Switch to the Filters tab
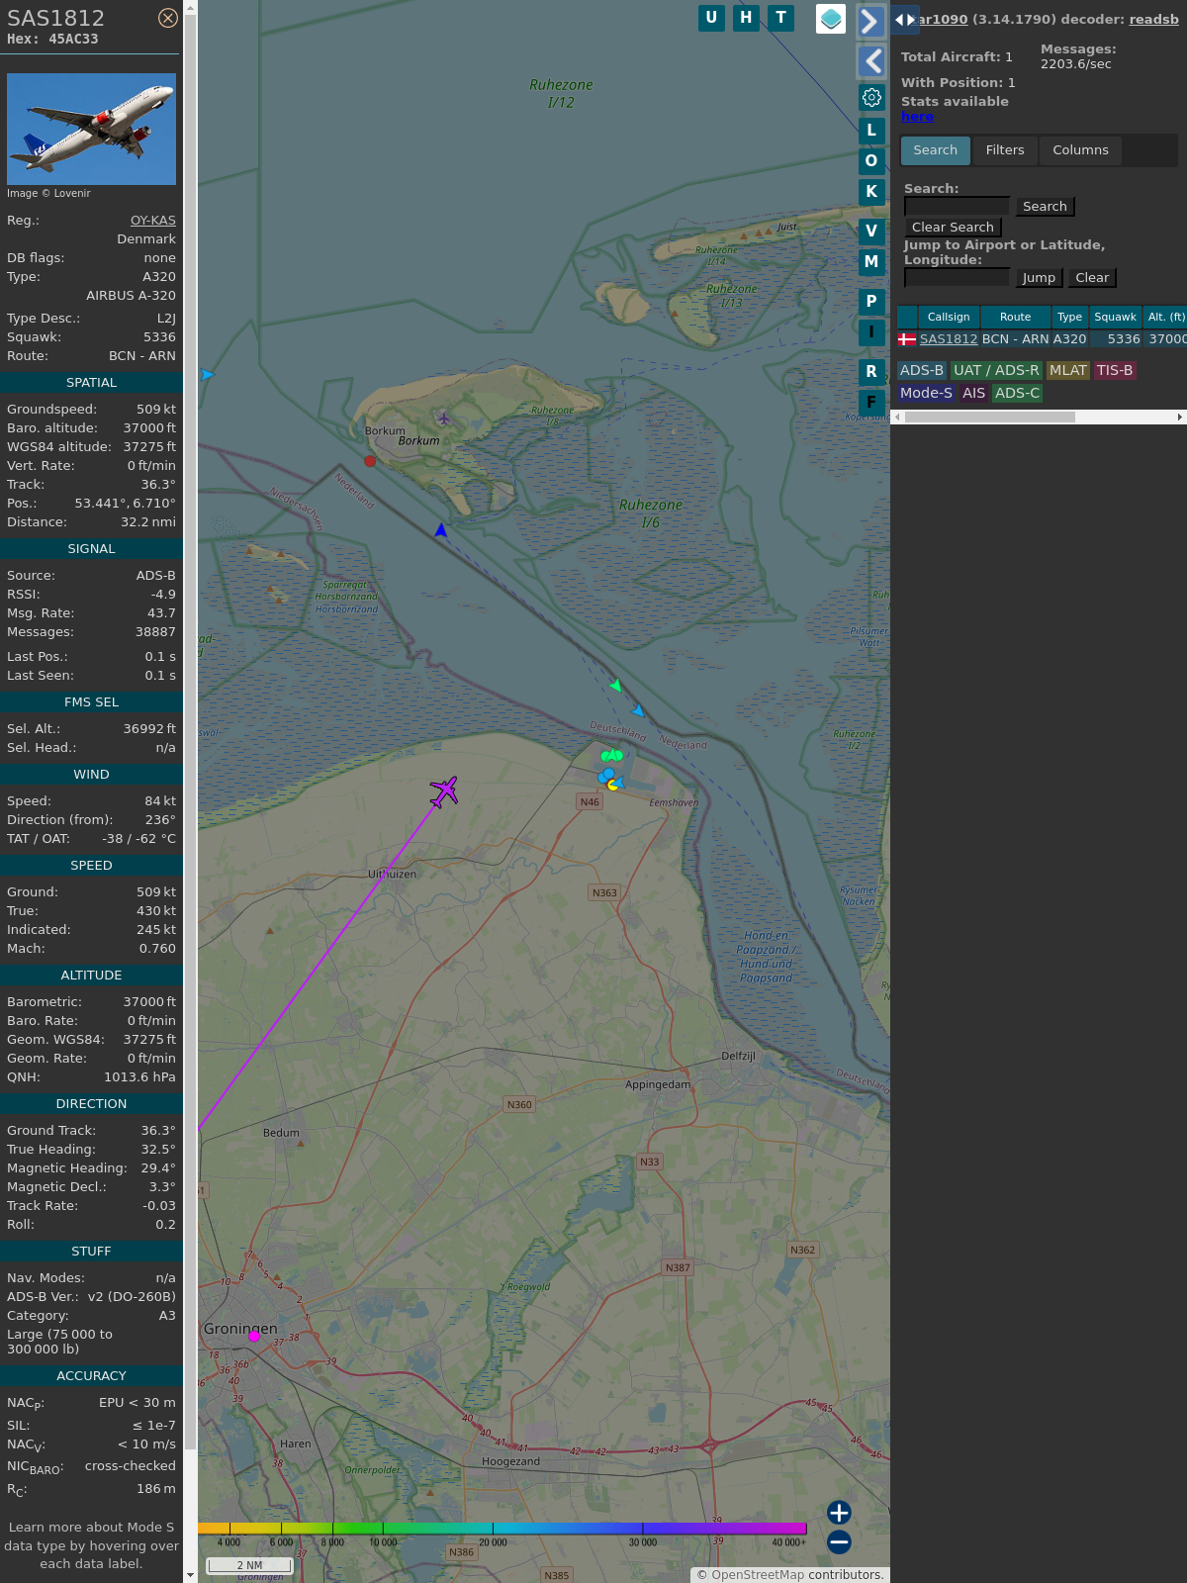The width and height of the screenshot is (1187, 1583). click(x=1004, y=150)
